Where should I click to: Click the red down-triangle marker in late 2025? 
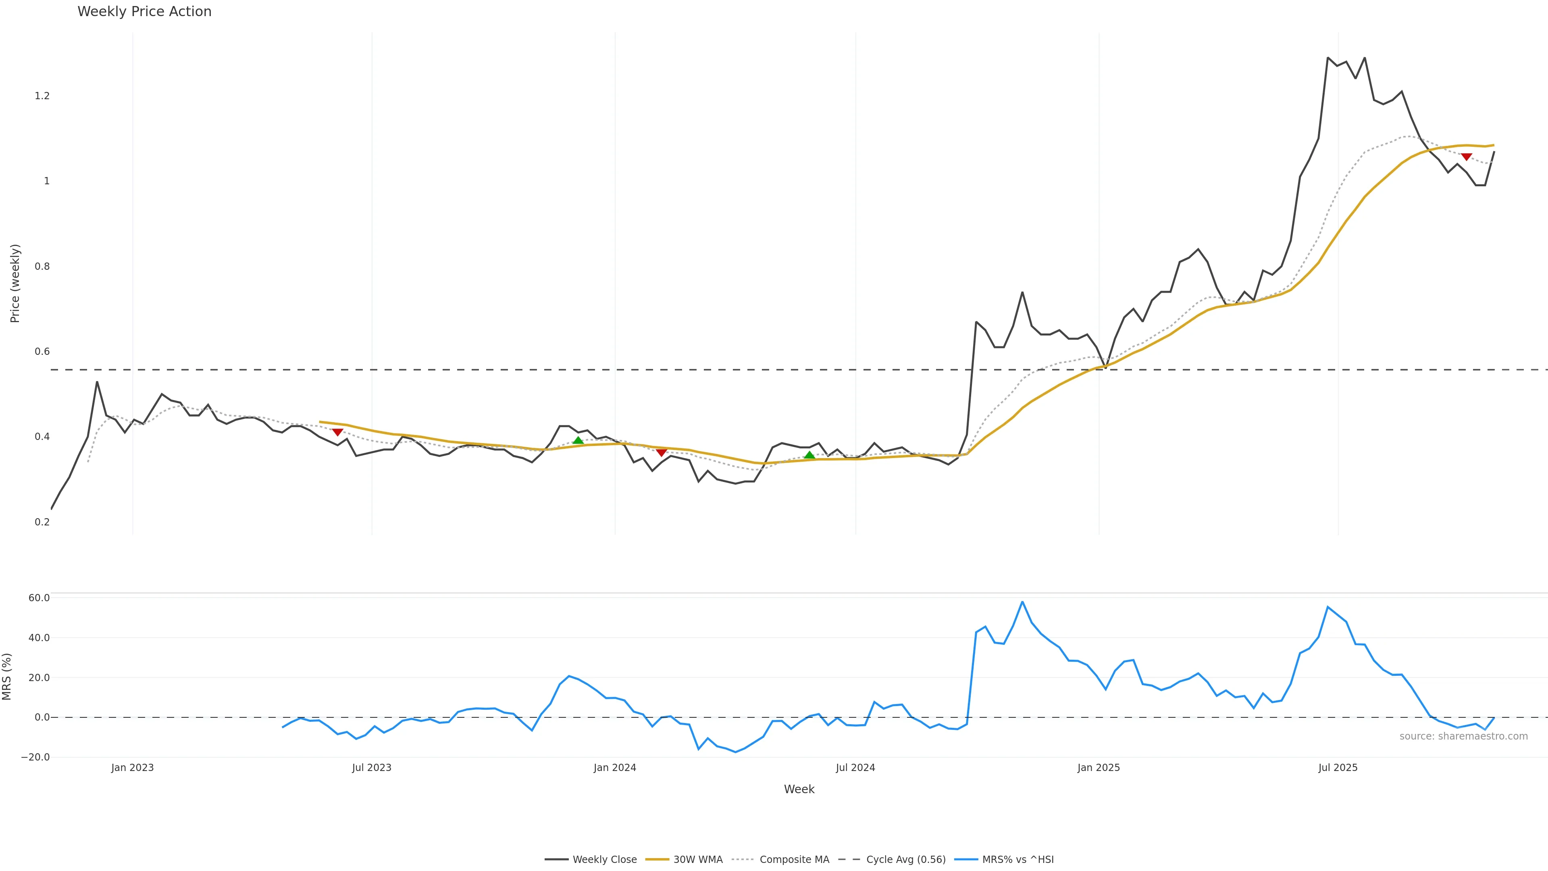tap(1466, 157)
